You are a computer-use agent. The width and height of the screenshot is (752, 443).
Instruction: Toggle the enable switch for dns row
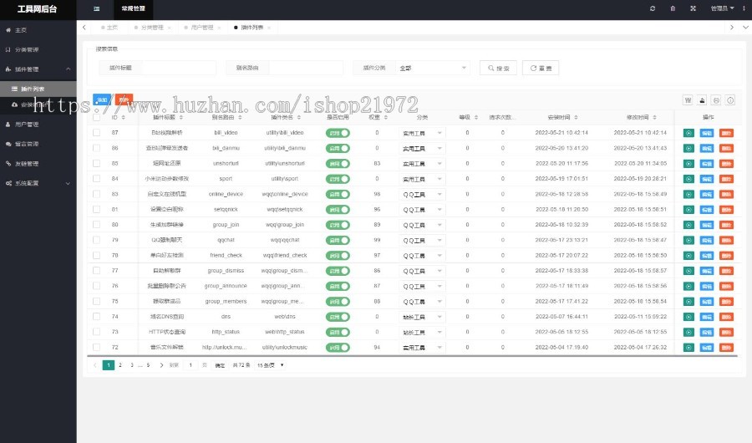[338, 317]
